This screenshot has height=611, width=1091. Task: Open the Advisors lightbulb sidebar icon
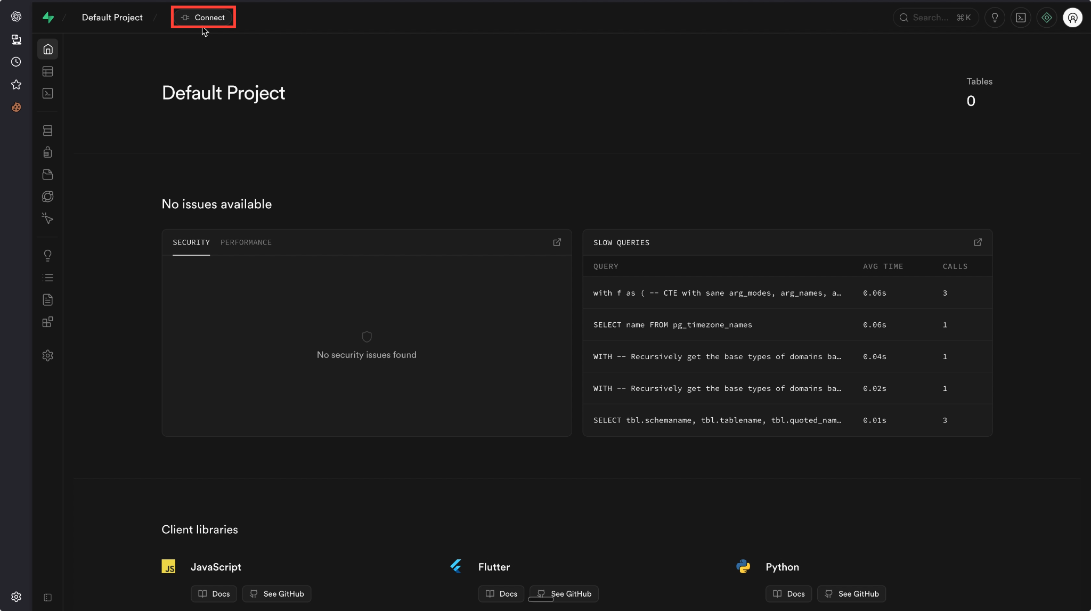click(48, 256)
